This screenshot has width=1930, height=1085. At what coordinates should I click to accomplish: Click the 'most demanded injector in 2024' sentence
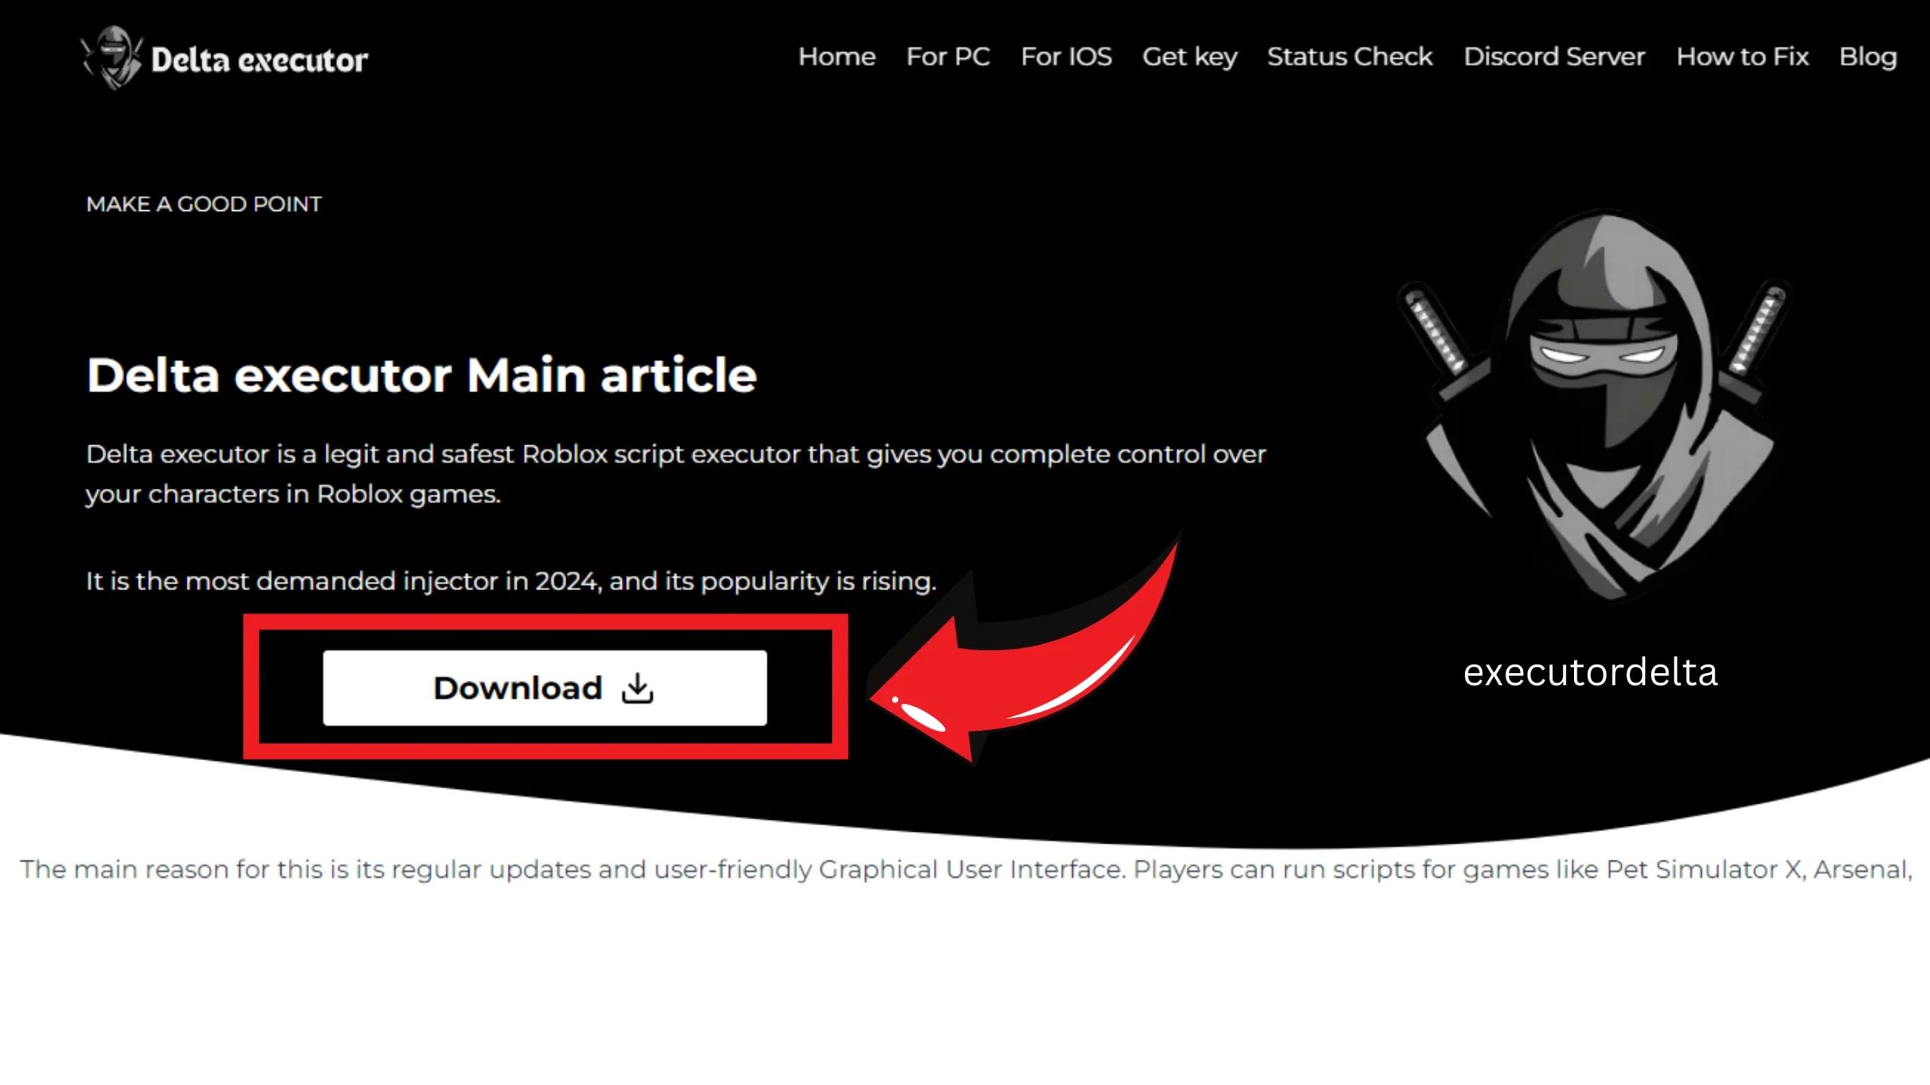click(x=510, y=581)
